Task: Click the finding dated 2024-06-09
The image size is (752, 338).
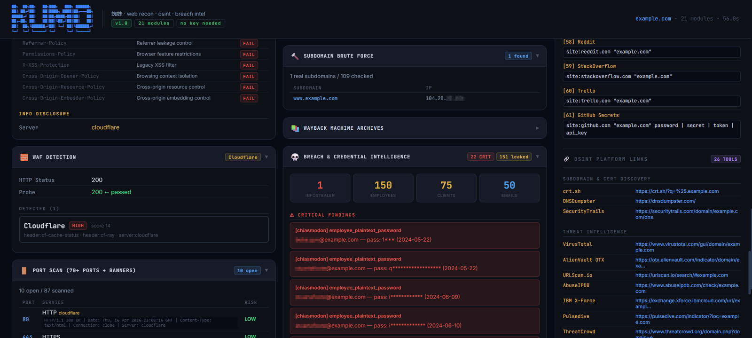Action: click(415, 292)
